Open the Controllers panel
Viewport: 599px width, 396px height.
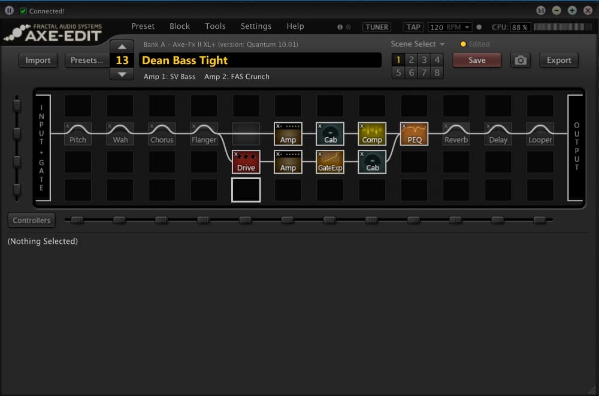tap(31, 220)
